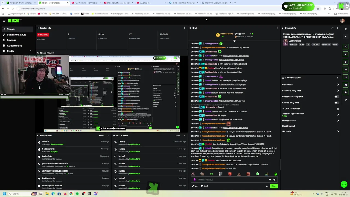
Task: Open the Kick hamburger menu
Action: (4, 21)
